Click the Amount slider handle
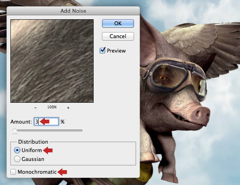Screen dimensions: 240x185 [x=14, y=131]
